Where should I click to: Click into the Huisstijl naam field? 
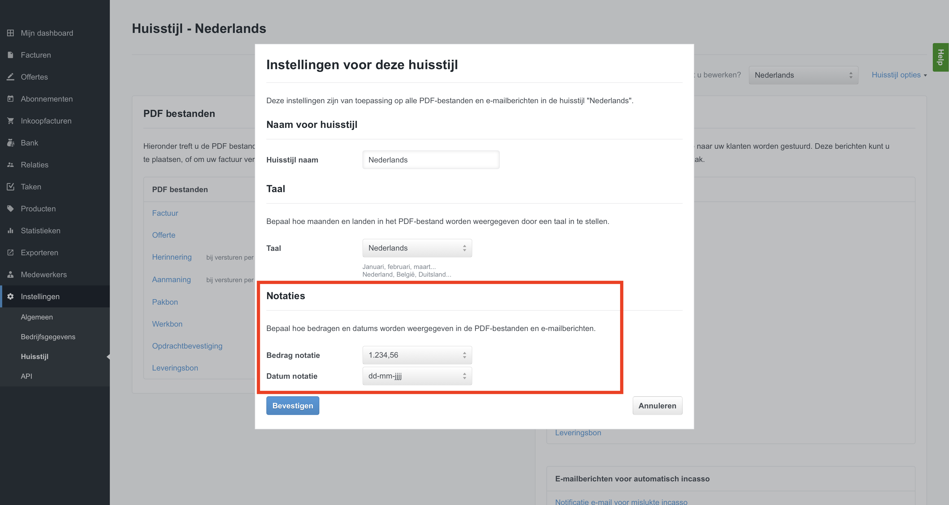pos(431,160)
